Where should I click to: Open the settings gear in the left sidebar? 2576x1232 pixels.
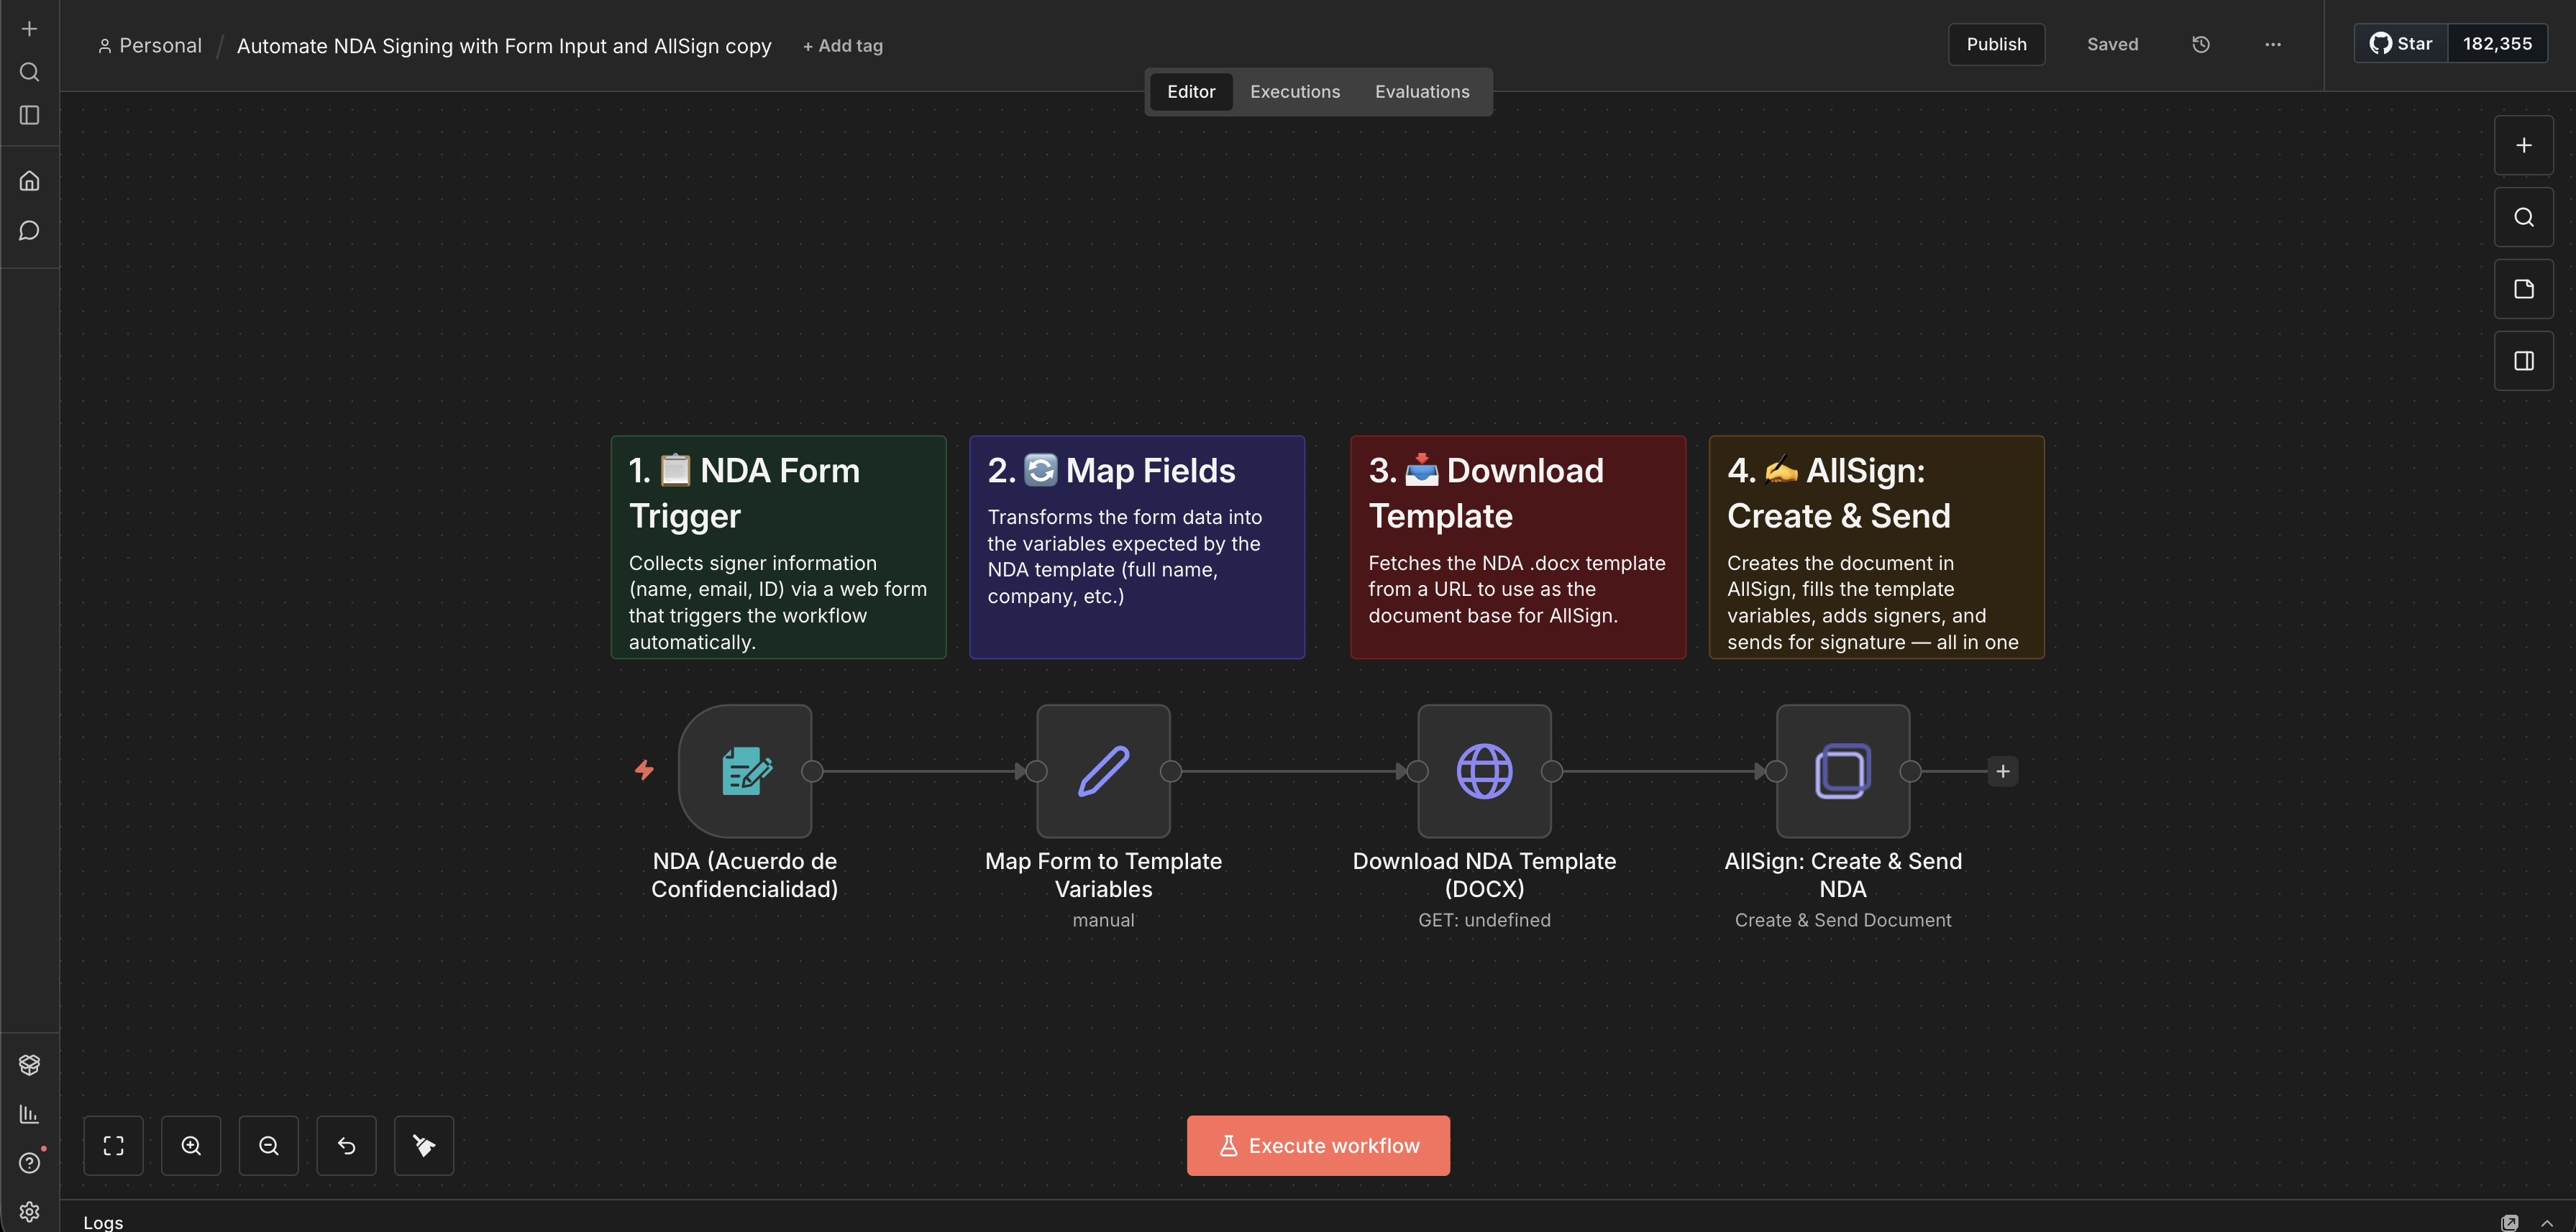29,1211
